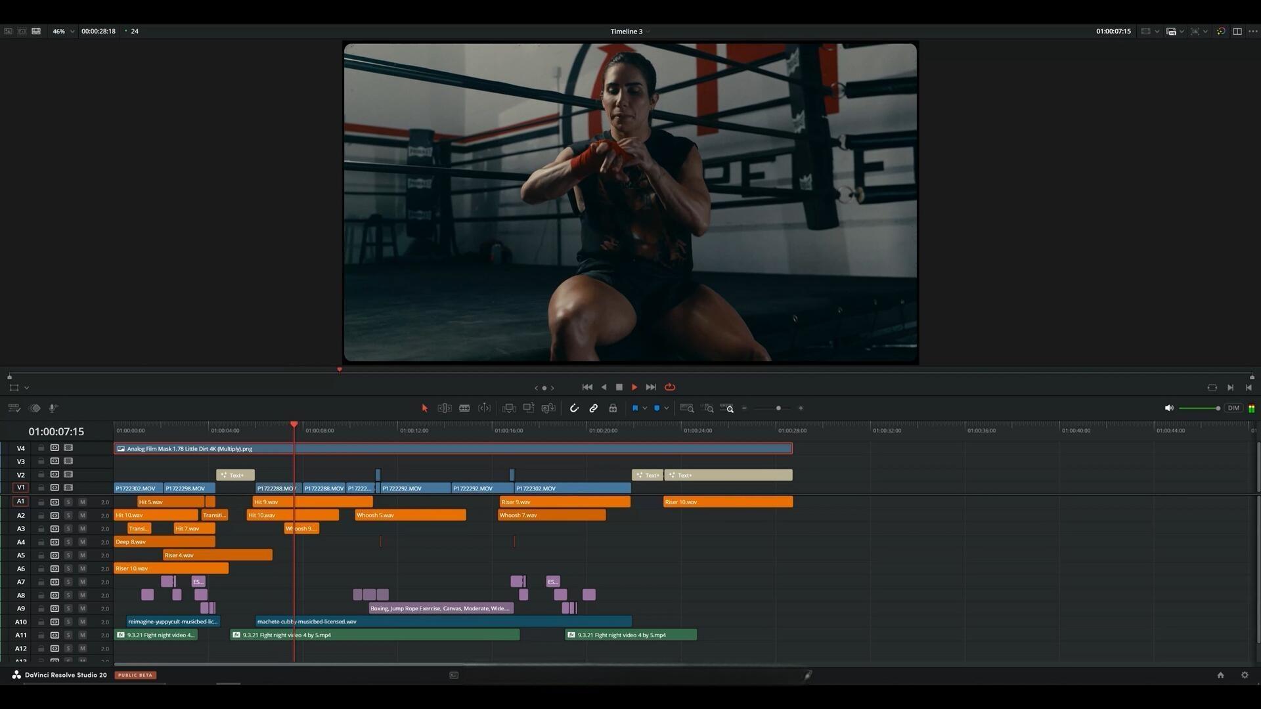This screenshot has width=1261, height=709.
Task: Select the Blade edit mode tool
Action: pos(464,408)
